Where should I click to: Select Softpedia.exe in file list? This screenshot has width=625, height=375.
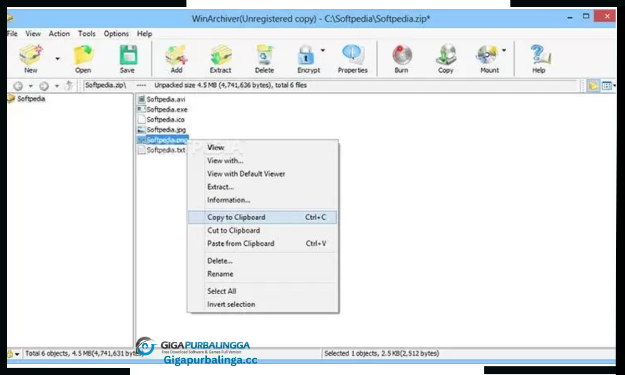(x=167, y=109)
